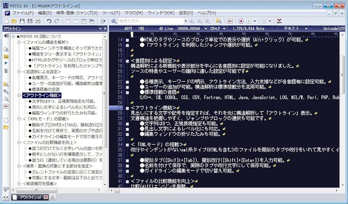The image size is (348, 204).
Task: Open search string history dropdown arrow
Action: pos(186,21)
